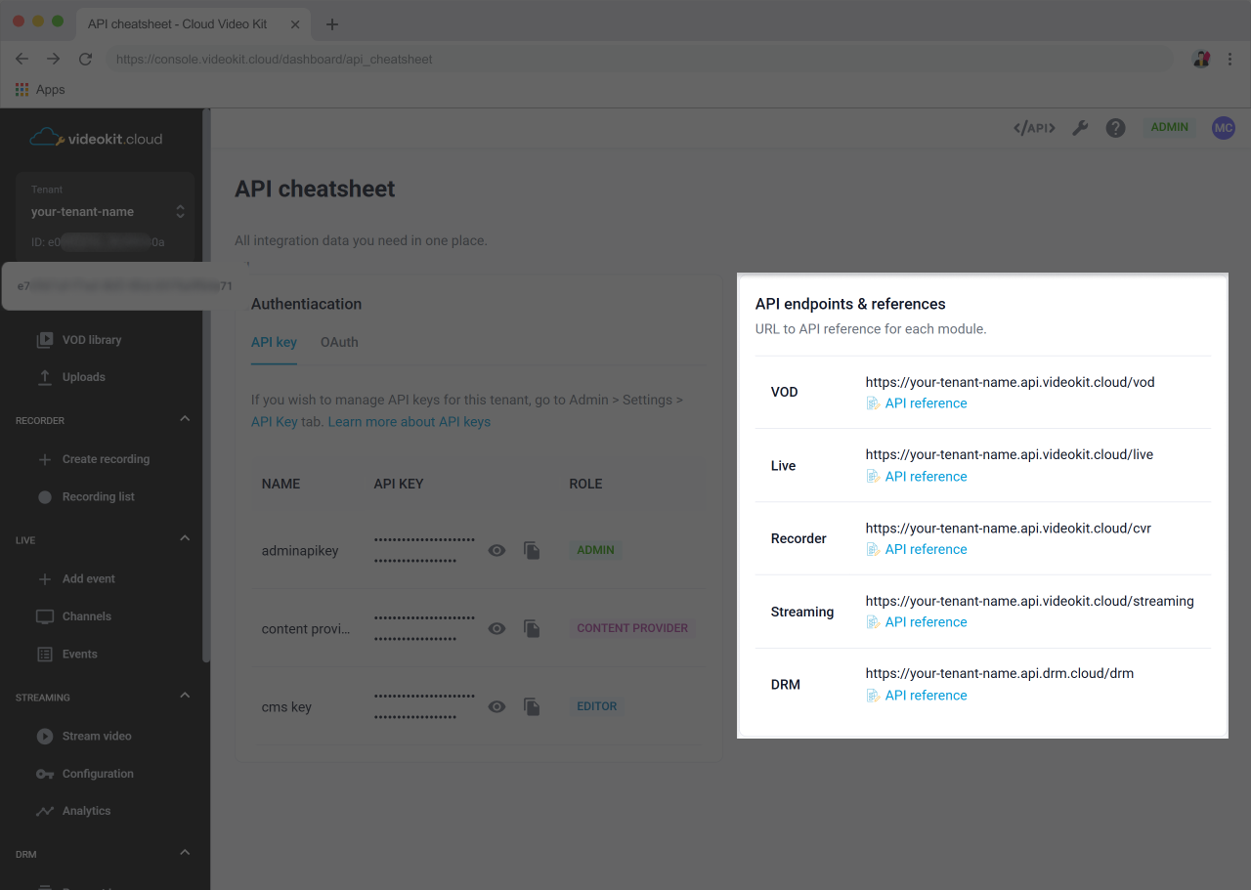Image resolution: width=1251 pixels, height=890 pixels.
Task: Copy the cms key API key
Action: [532, 706]
